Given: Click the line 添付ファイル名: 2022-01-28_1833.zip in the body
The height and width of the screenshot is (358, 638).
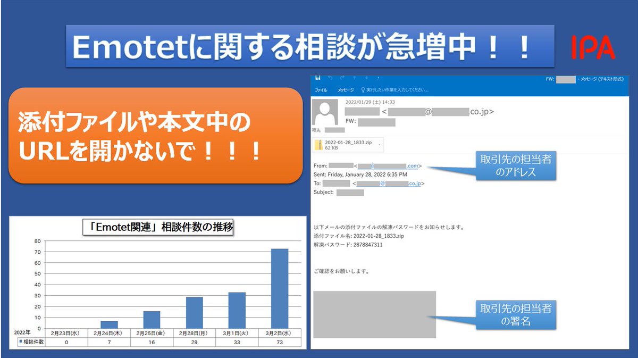Looking at the screenshot, I should [358, 236].
